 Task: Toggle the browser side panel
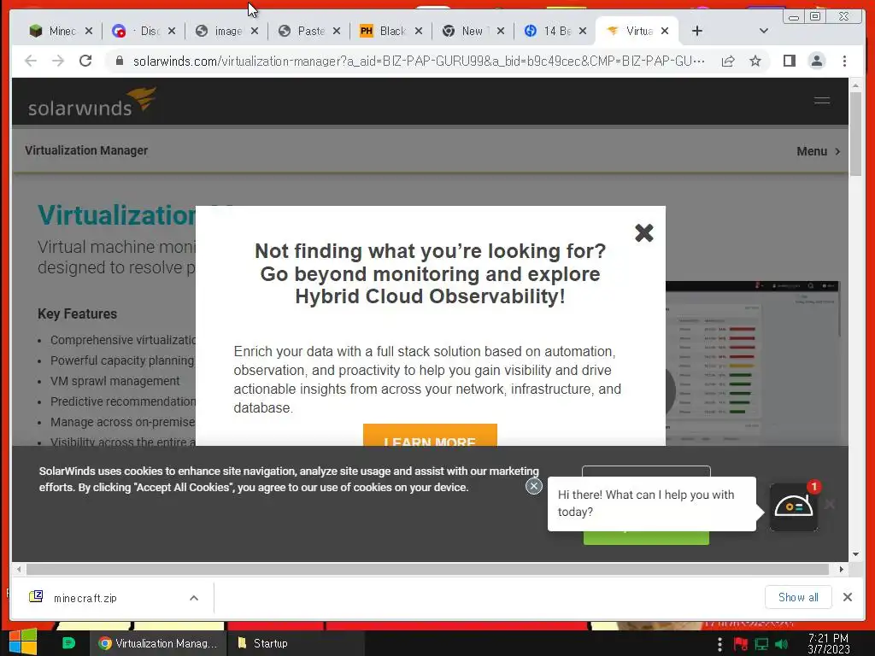789,61
